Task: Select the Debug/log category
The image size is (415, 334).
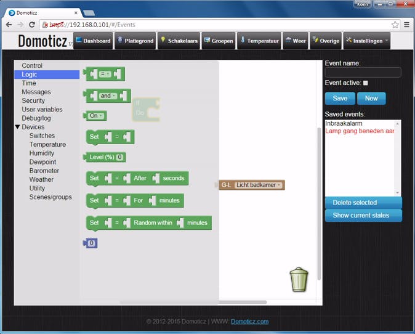Action: (36, 118)
